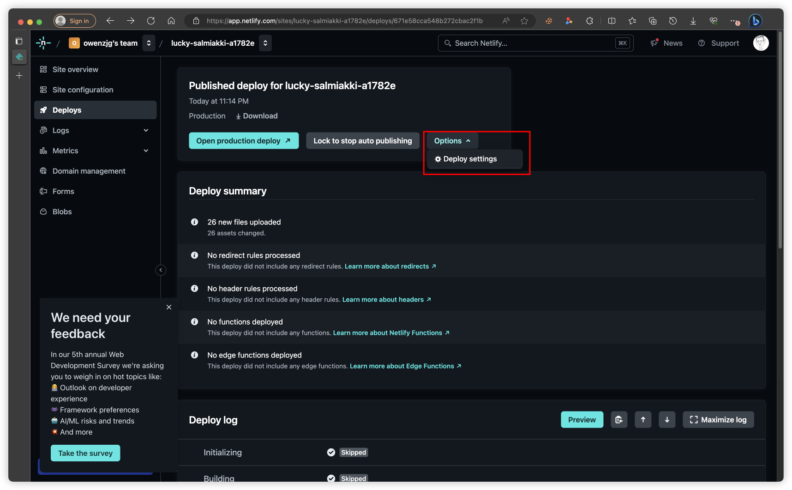
Task: Jump to top of deploy log
Action: pos(643,420)
